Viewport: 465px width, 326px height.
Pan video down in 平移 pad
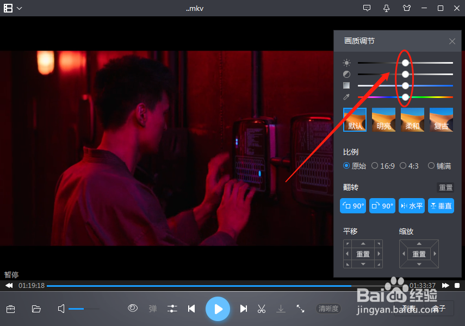tap(363, 264)
